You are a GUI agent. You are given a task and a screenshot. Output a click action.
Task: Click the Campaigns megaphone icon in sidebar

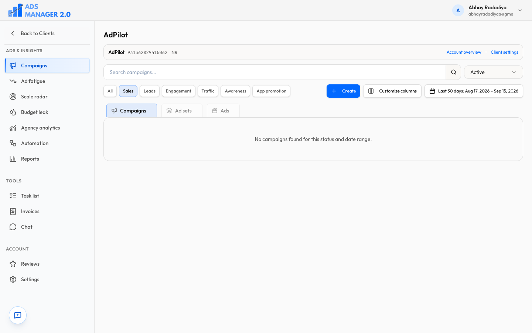click(13, 65)
